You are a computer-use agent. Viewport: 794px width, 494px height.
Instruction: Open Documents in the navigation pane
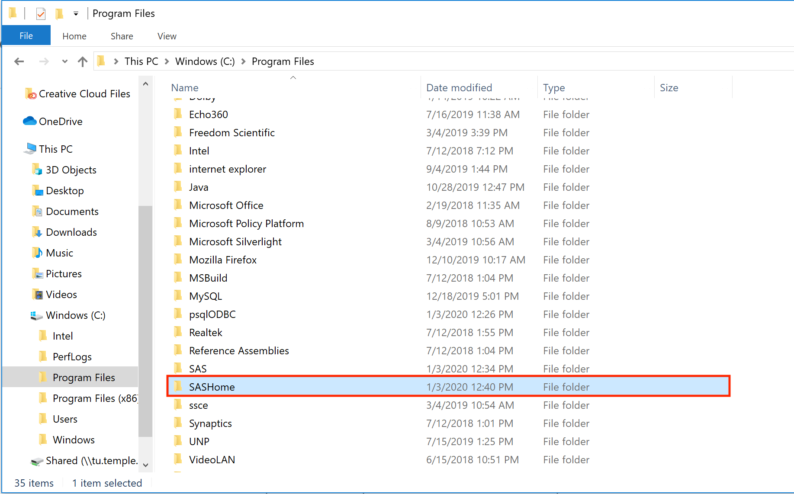(65, 212)
